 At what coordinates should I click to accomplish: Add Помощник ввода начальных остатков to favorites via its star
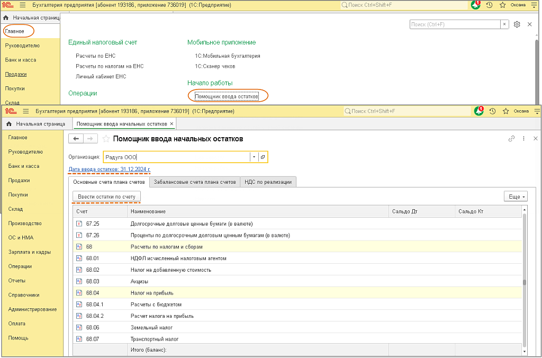(106, 139)
